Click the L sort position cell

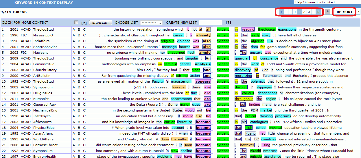pos(282,12)
